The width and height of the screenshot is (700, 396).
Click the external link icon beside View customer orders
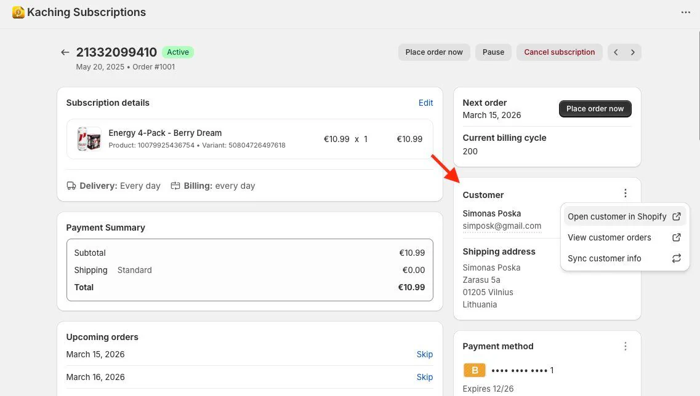click(x=677, y=237)
